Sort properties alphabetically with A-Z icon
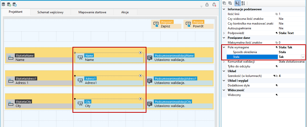The width and height of the screenshot is (307, 127). coord(243,3)
